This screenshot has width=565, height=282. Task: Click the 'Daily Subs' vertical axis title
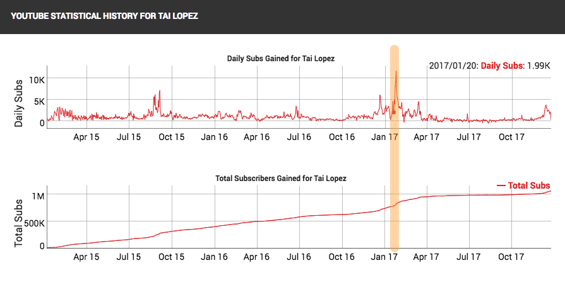tap(19, 103)
